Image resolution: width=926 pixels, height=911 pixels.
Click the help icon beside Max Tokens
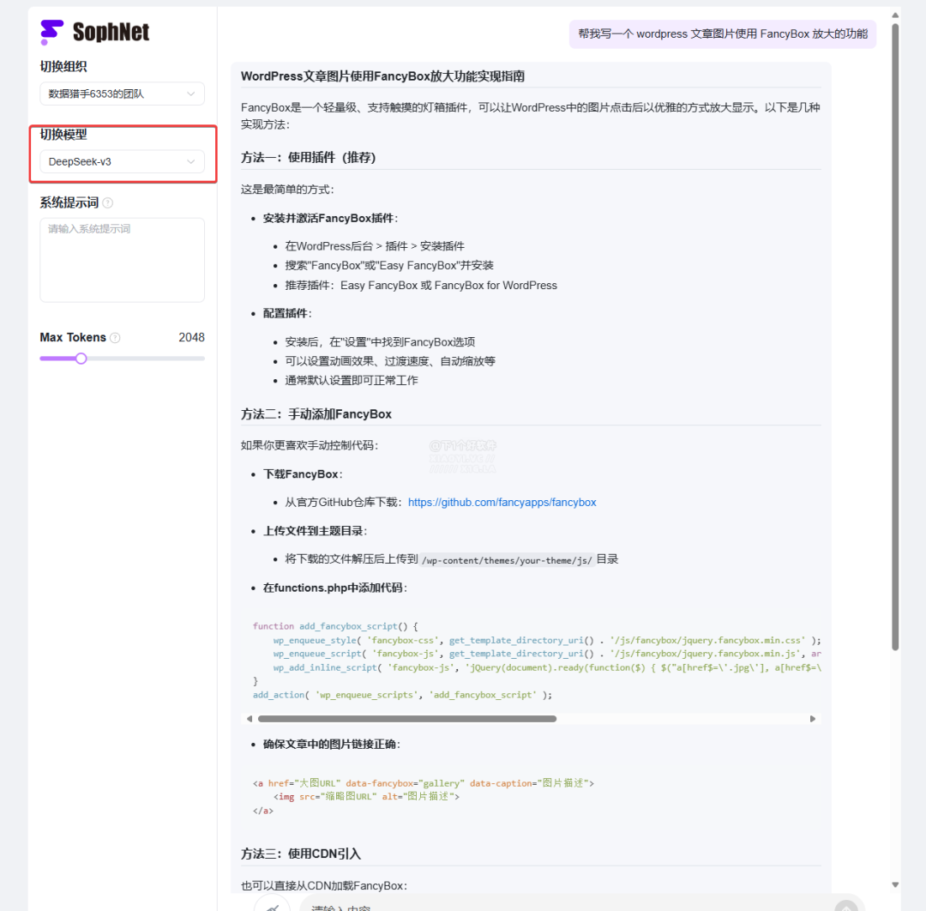coord(115,338)
